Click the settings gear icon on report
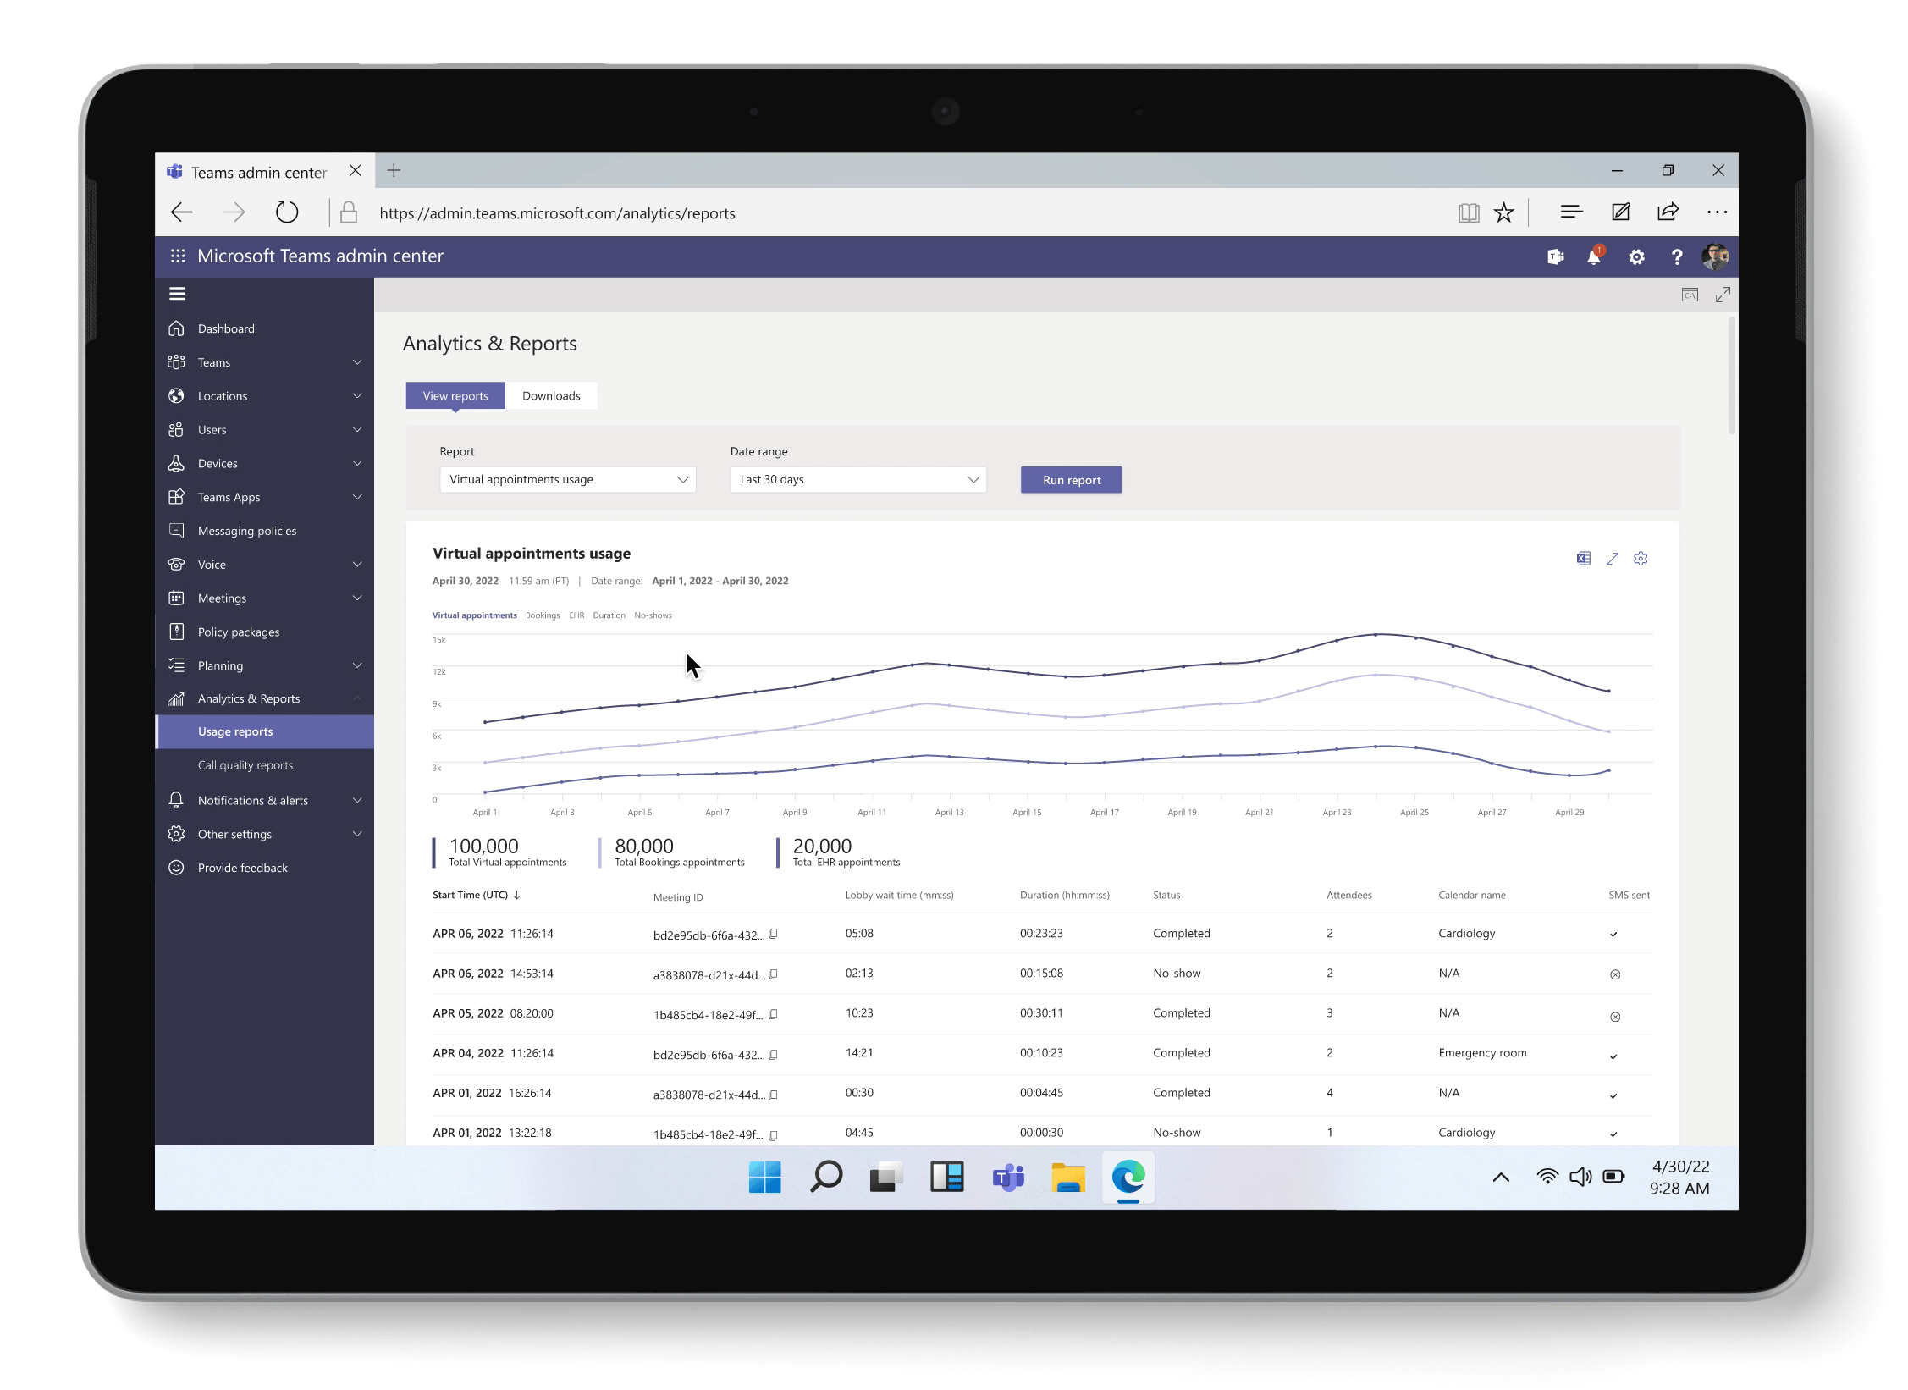This screenshot has width=1908, height=1390. (x=1641, y=559)
